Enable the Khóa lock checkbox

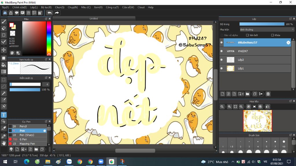(272, 35)
